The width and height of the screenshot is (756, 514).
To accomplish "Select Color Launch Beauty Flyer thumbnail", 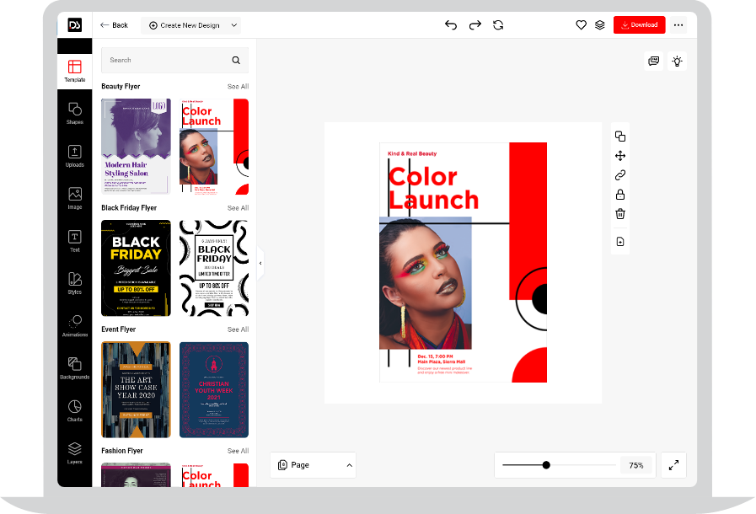I will coord(214,147).
